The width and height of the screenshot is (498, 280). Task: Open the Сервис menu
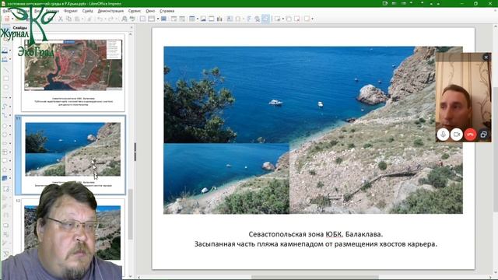(x=135, y=11)
